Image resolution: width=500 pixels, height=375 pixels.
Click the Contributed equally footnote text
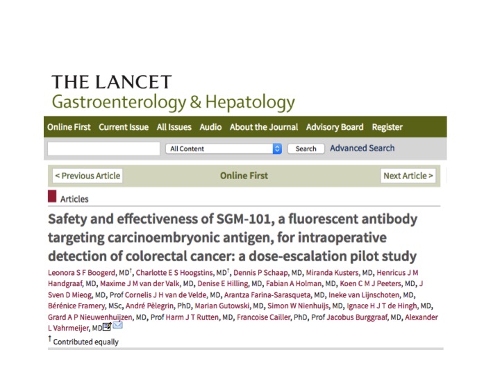point(86,342)
